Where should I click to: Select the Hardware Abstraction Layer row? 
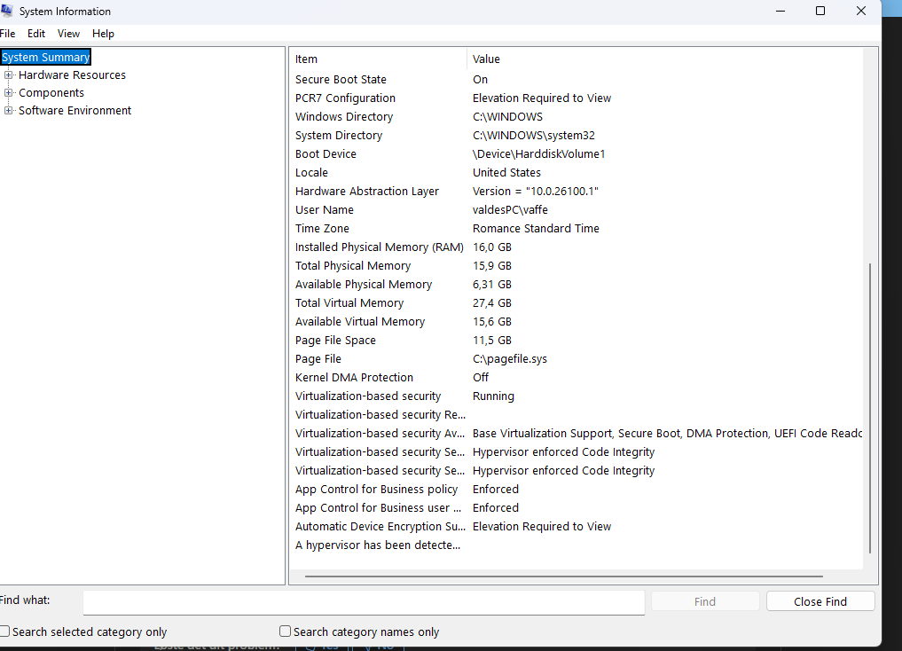point(577,191)
